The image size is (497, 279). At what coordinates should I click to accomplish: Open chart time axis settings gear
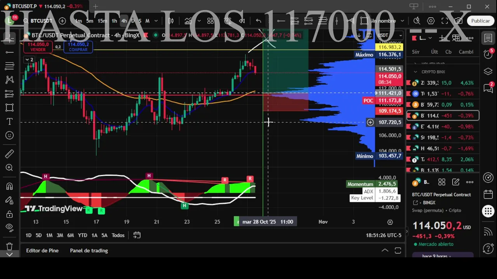[x=390, y=222]
